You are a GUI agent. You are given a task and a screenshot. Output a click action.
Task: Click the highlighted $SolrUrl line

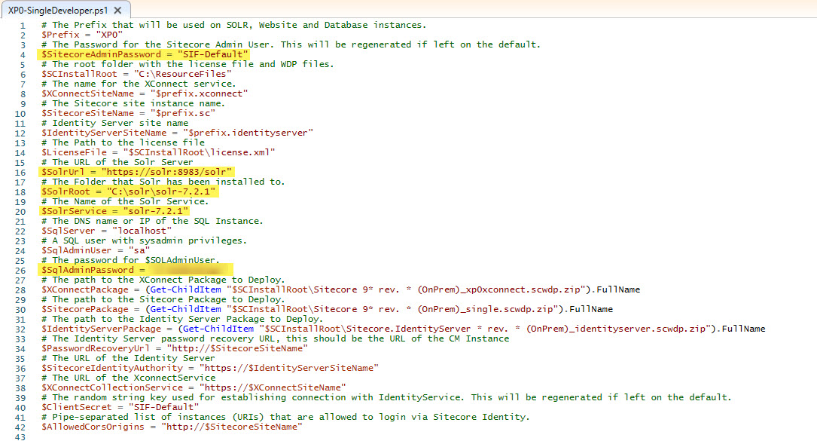tap(136, 172)
